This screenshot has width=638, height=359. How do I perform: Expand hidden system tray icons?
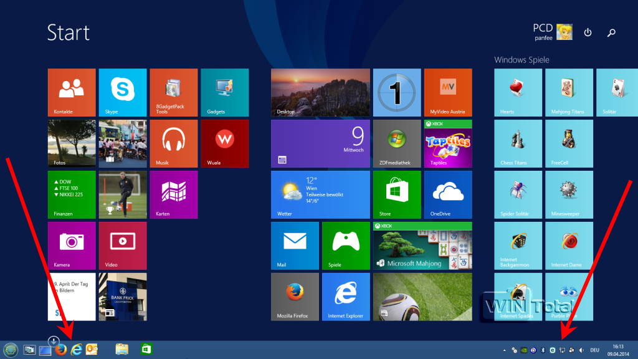505,350
